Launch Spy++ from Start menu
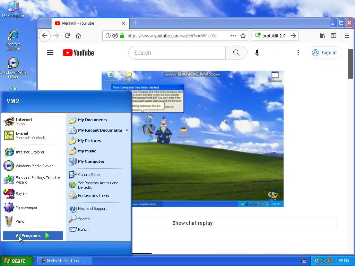The height and width of the screenshot is (266, 355). click(x=33, y=194)
